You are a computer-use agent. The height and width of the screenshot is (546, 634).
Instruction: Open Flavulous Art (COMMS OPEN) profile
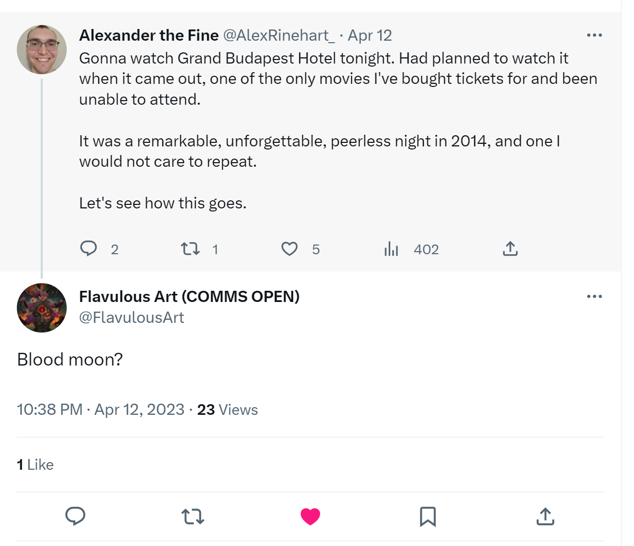click(189, 296)
